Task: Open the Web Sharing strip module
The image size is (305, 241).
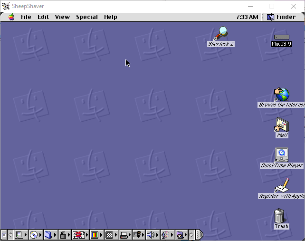Action: pyautogui.click(x=181, y=235)
